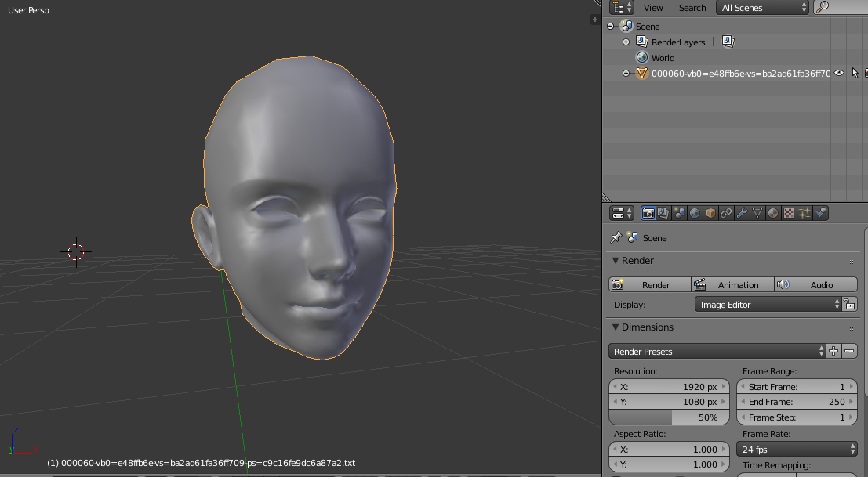Open the Particles properties tab (sparkles icon)

point(804,213)
